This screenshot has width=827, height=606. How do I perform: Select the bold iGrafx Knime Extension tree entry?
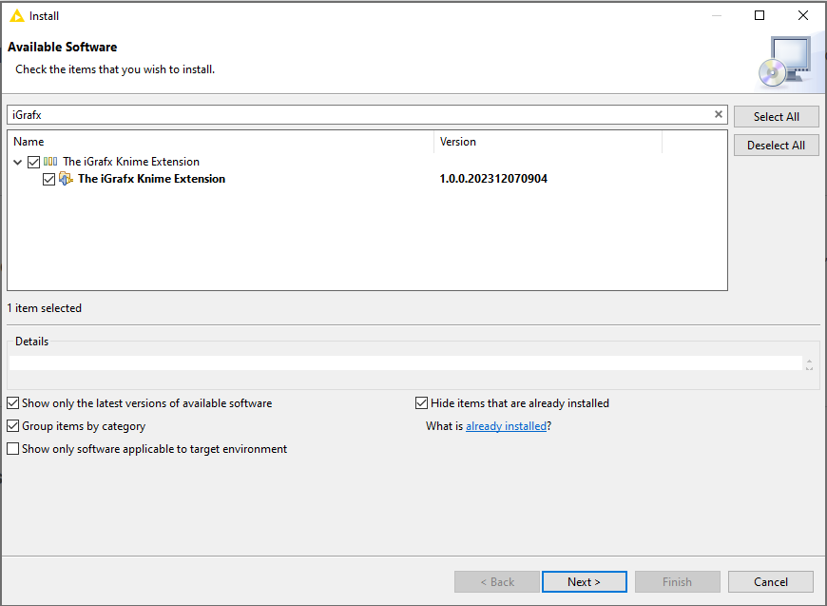click(151, 179)
